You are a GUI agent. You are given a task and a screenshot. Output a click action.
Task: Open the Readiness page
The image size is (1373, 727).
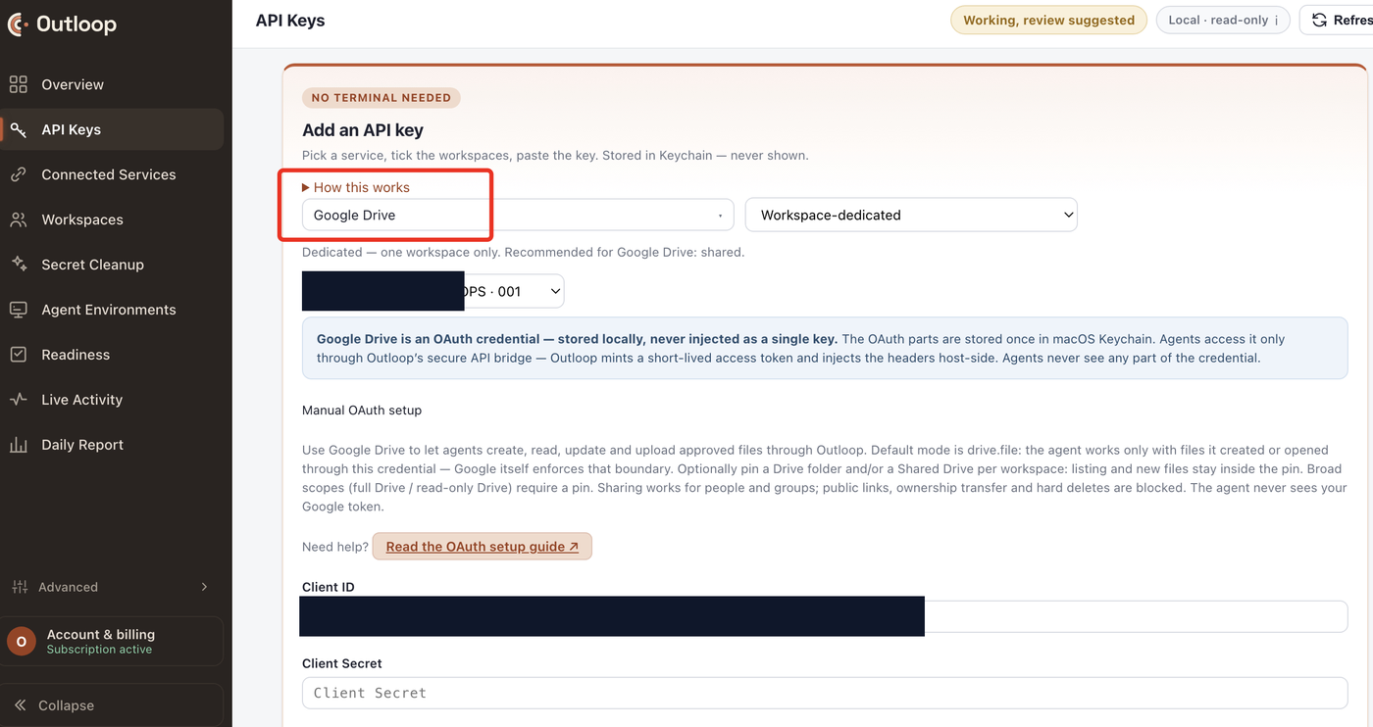[112, 355]
